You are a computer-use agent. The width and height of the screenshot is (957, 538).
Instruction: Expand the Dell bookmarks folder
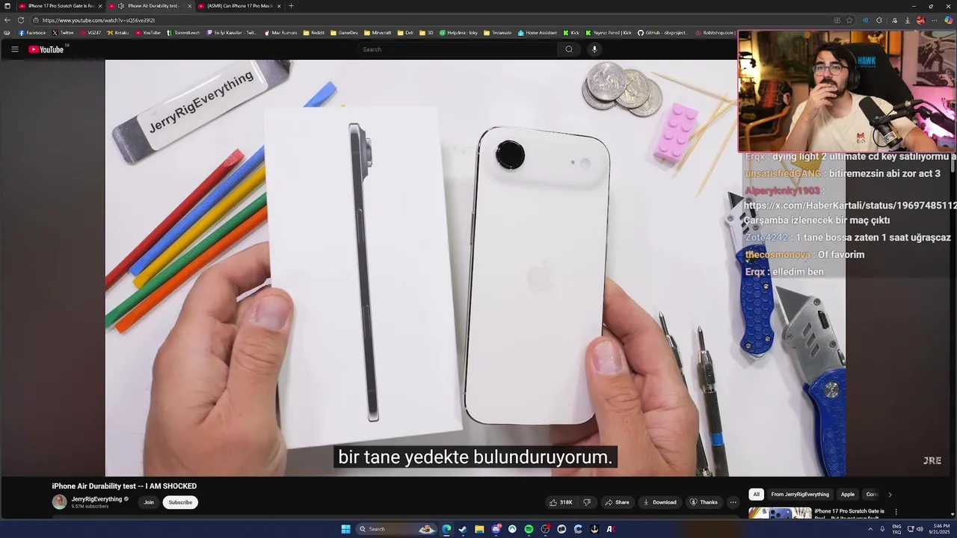point(405,33)
